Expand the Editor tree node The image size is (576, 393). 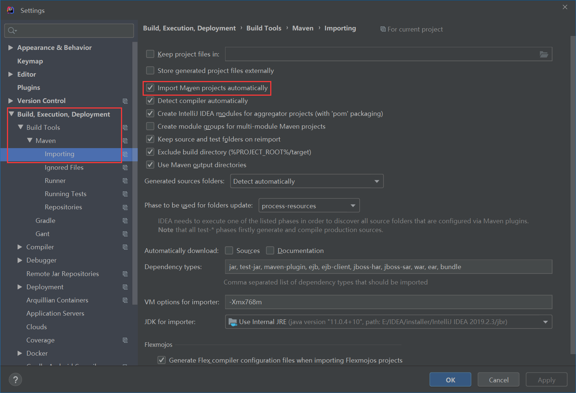tap(11, 74)
